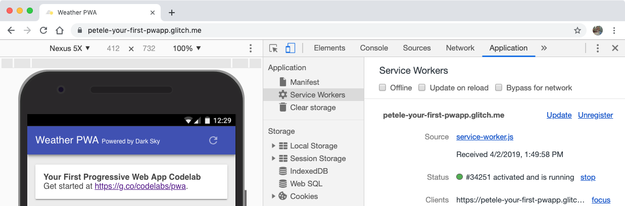This screenshot has width=625, height=206.
Task: Enable the Offline checkbox
Action: (x=383, y=88)
